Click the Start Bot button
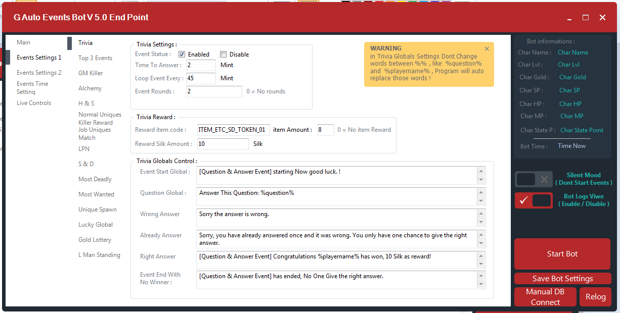 coord(562,254)
